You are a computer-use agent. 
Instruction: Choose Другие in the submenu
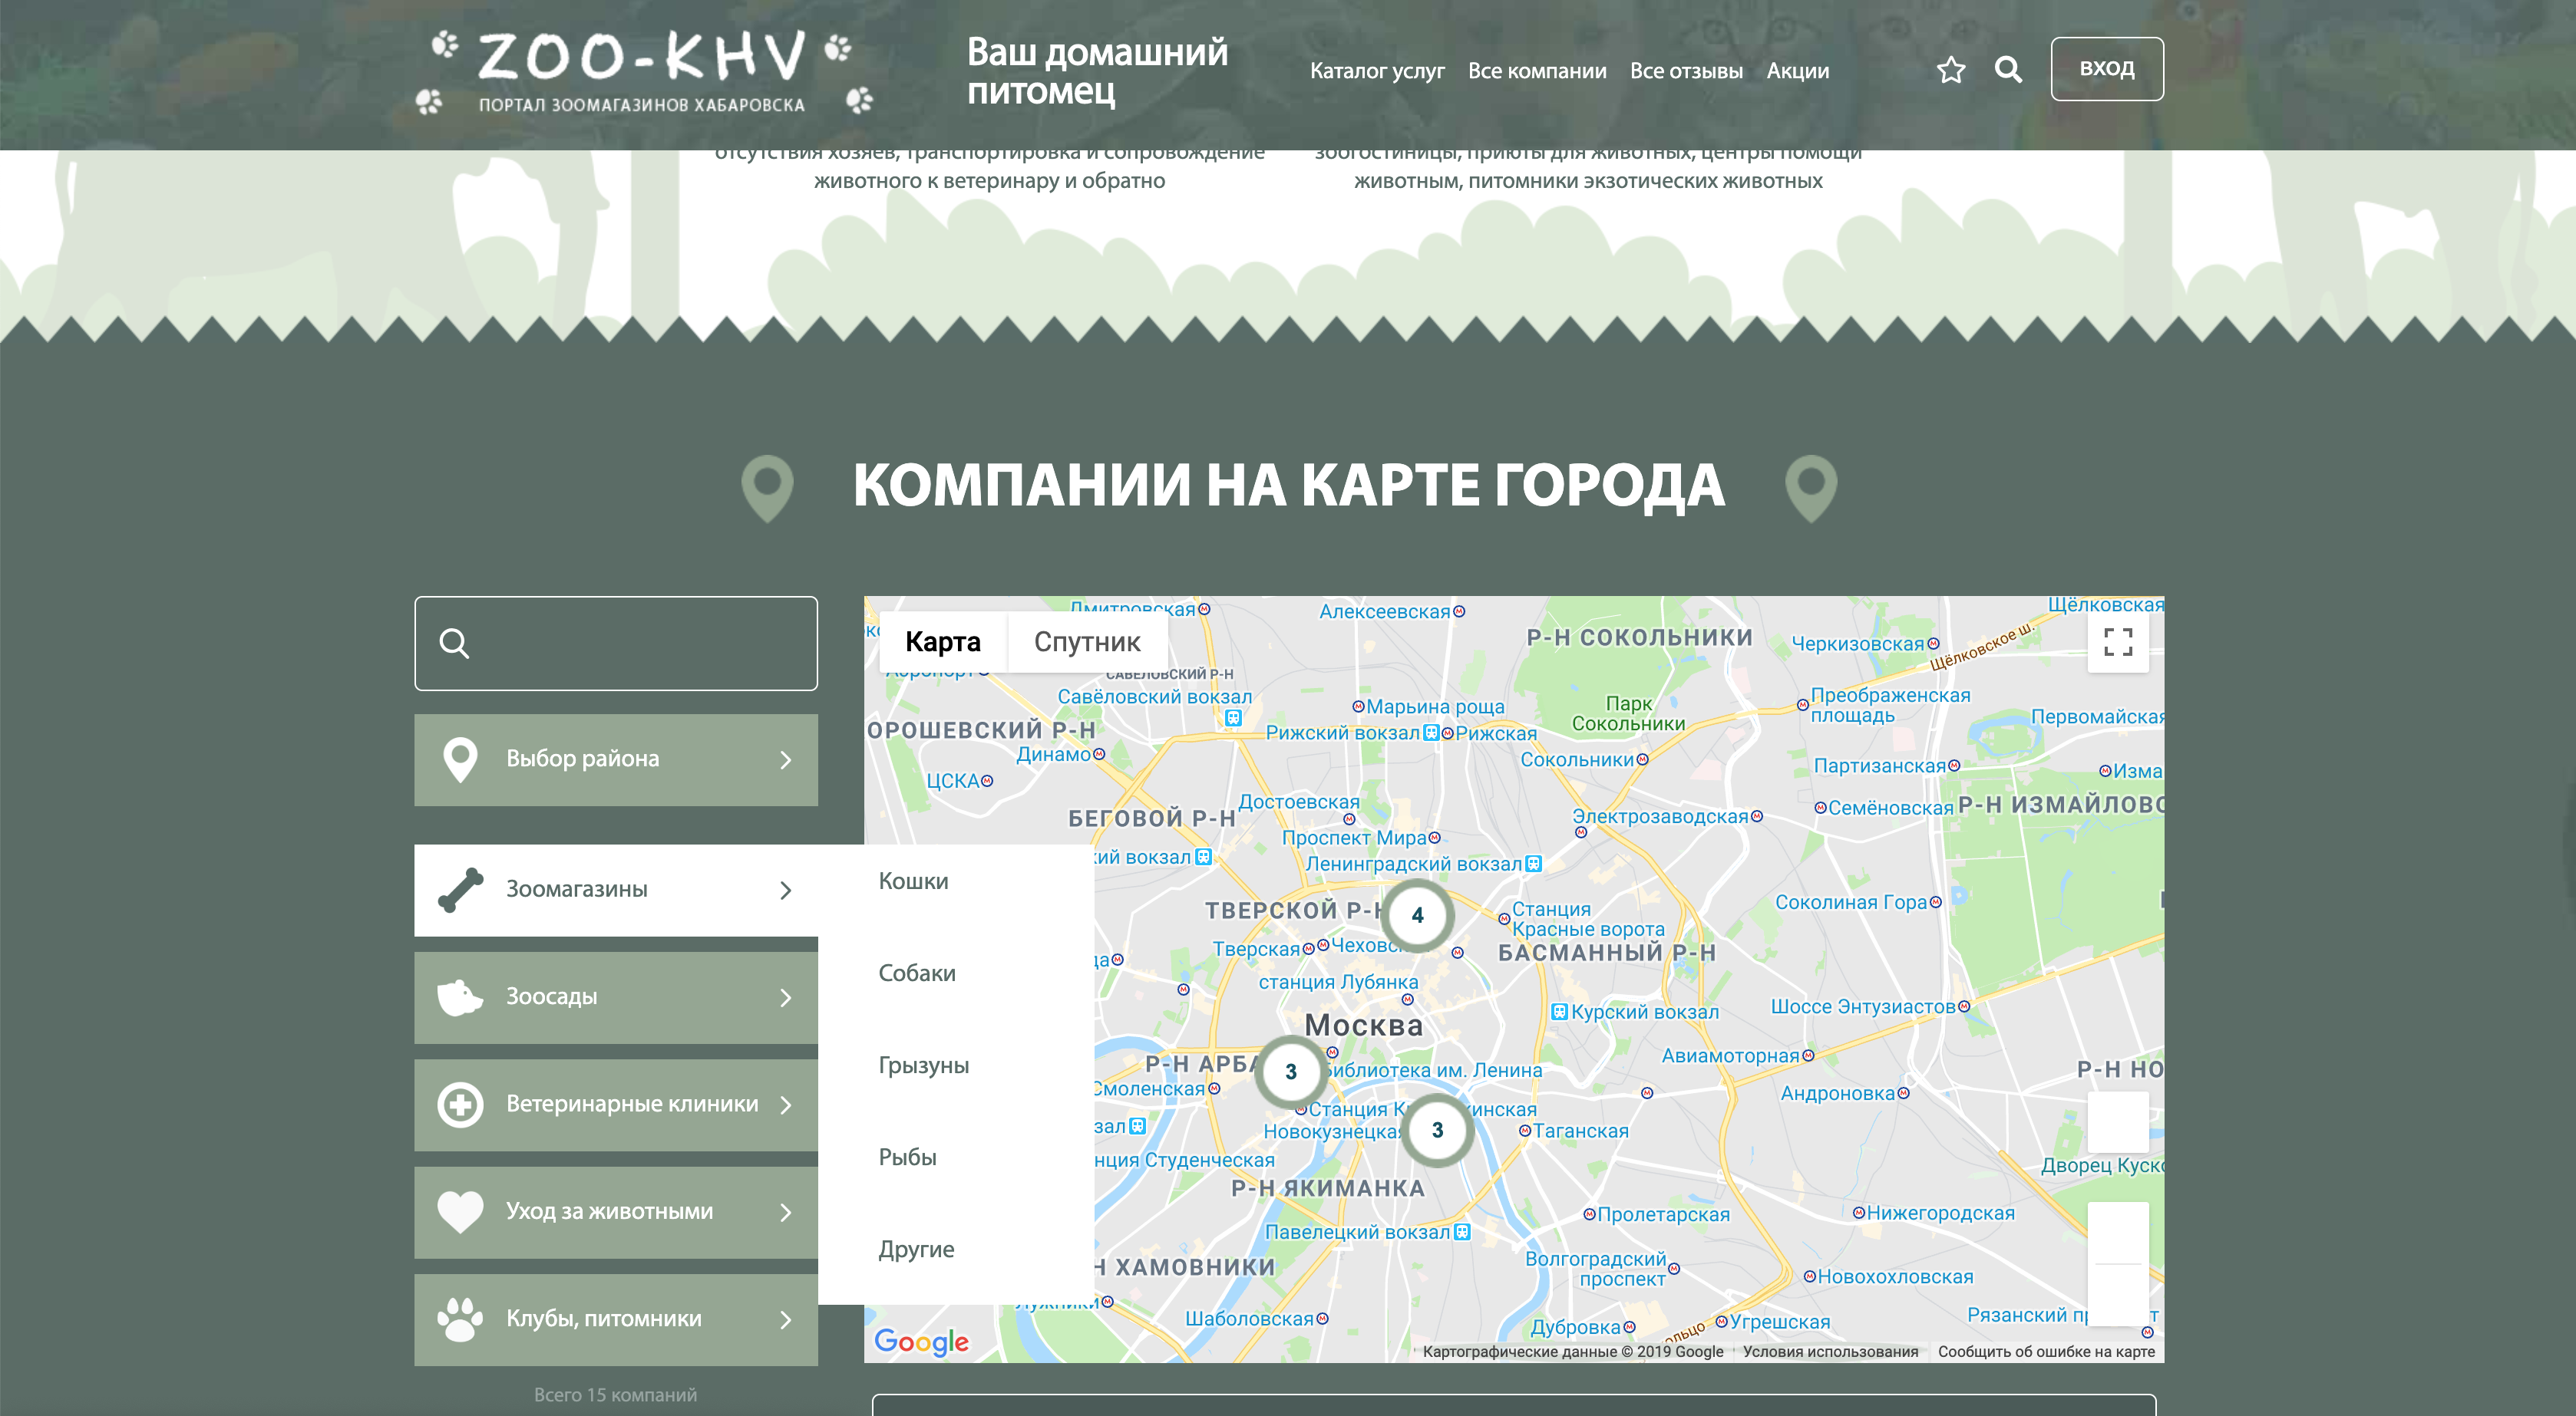coord(917,1249)
